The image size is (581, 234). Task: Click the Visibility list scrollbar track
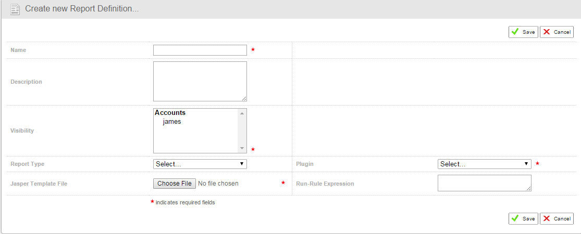[242, 131]
